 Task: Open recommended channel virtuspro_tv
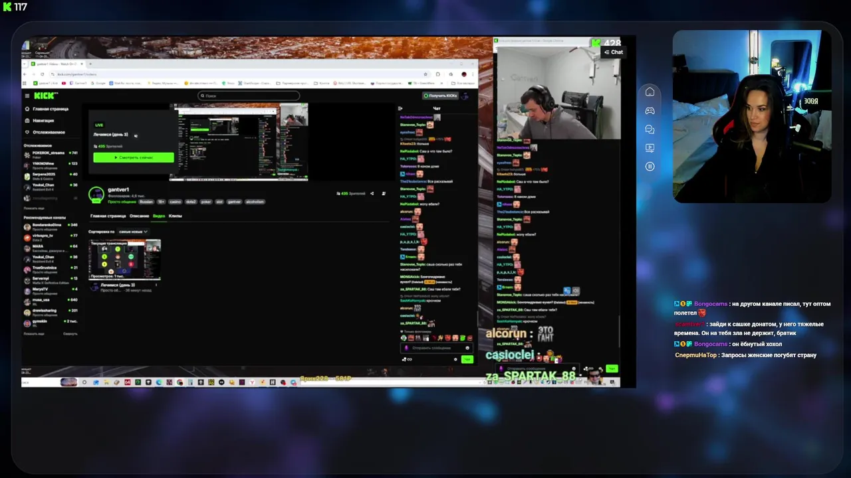[x=51, y=236]
